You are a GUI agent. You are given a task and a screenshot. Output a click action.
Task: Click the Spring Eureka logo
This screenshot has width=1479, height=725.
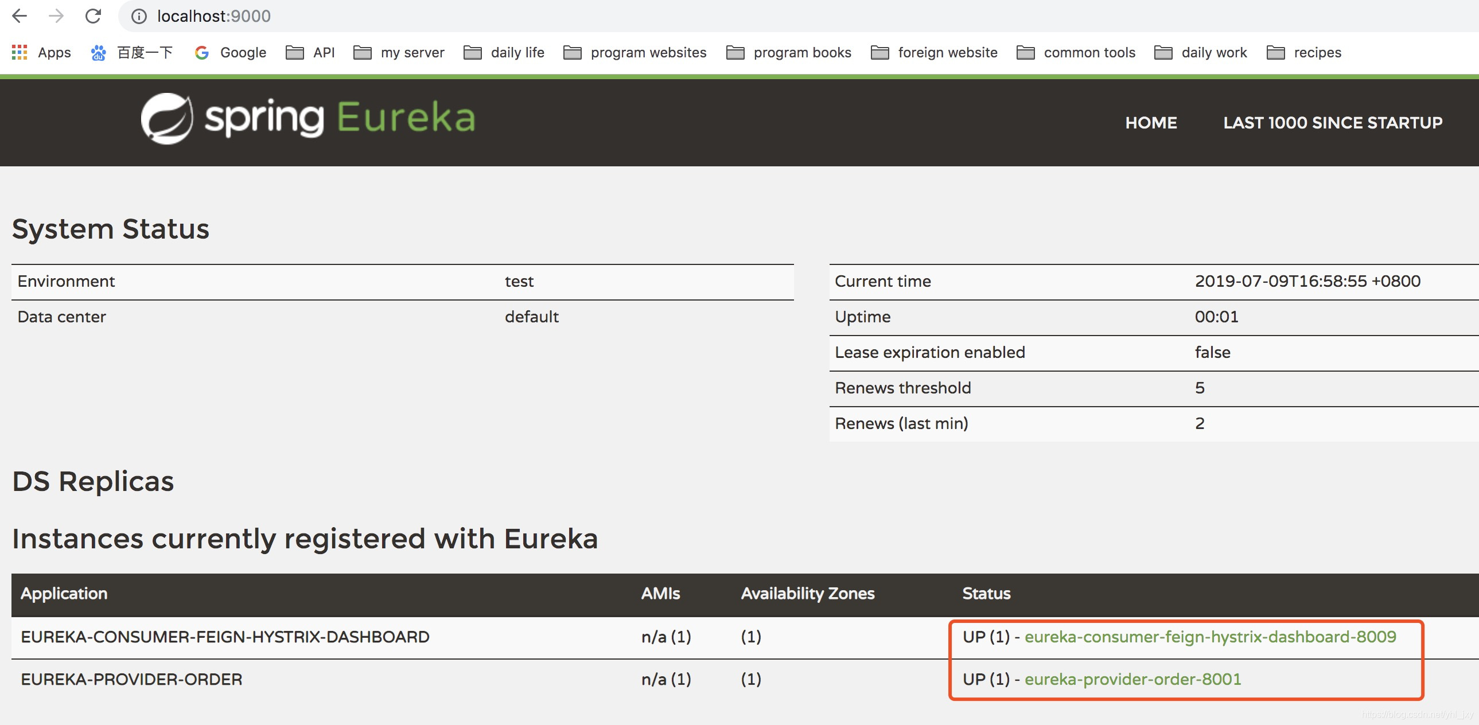pos(308,118)
